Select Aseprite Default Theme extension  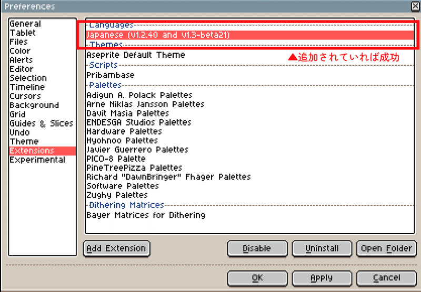249,55
